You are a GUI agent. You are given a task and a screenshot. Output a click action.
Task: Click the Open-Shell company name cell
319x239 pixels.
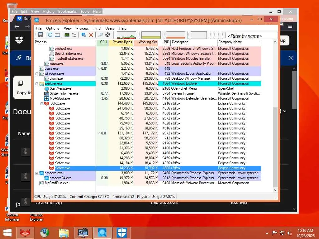226,88
